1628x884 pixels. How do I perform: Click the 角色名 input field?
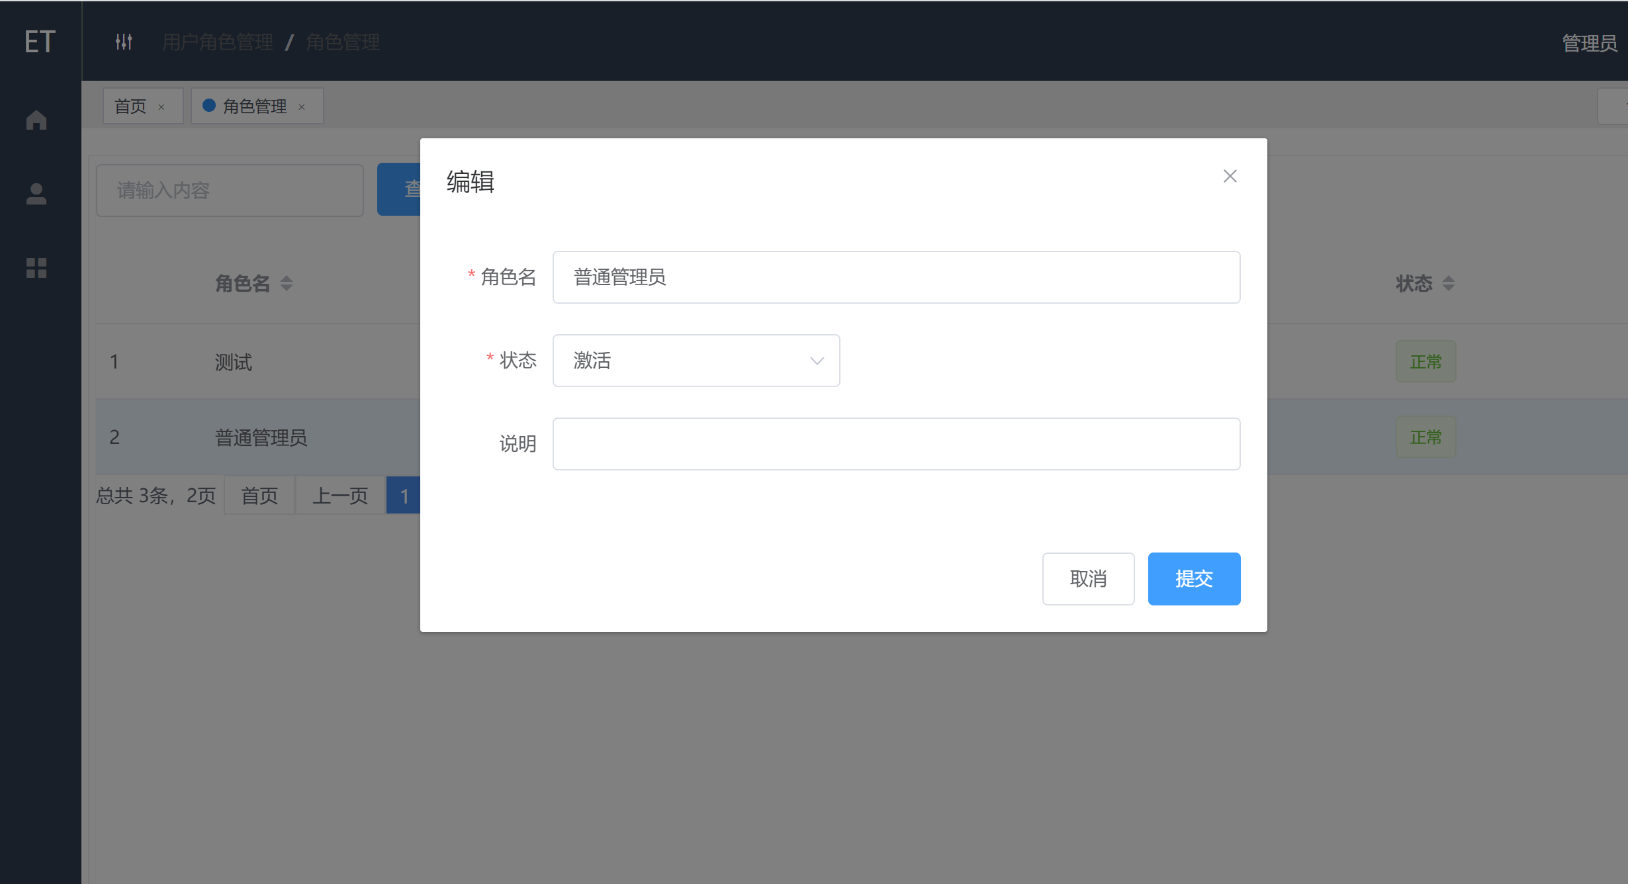(x=896, y=277)
